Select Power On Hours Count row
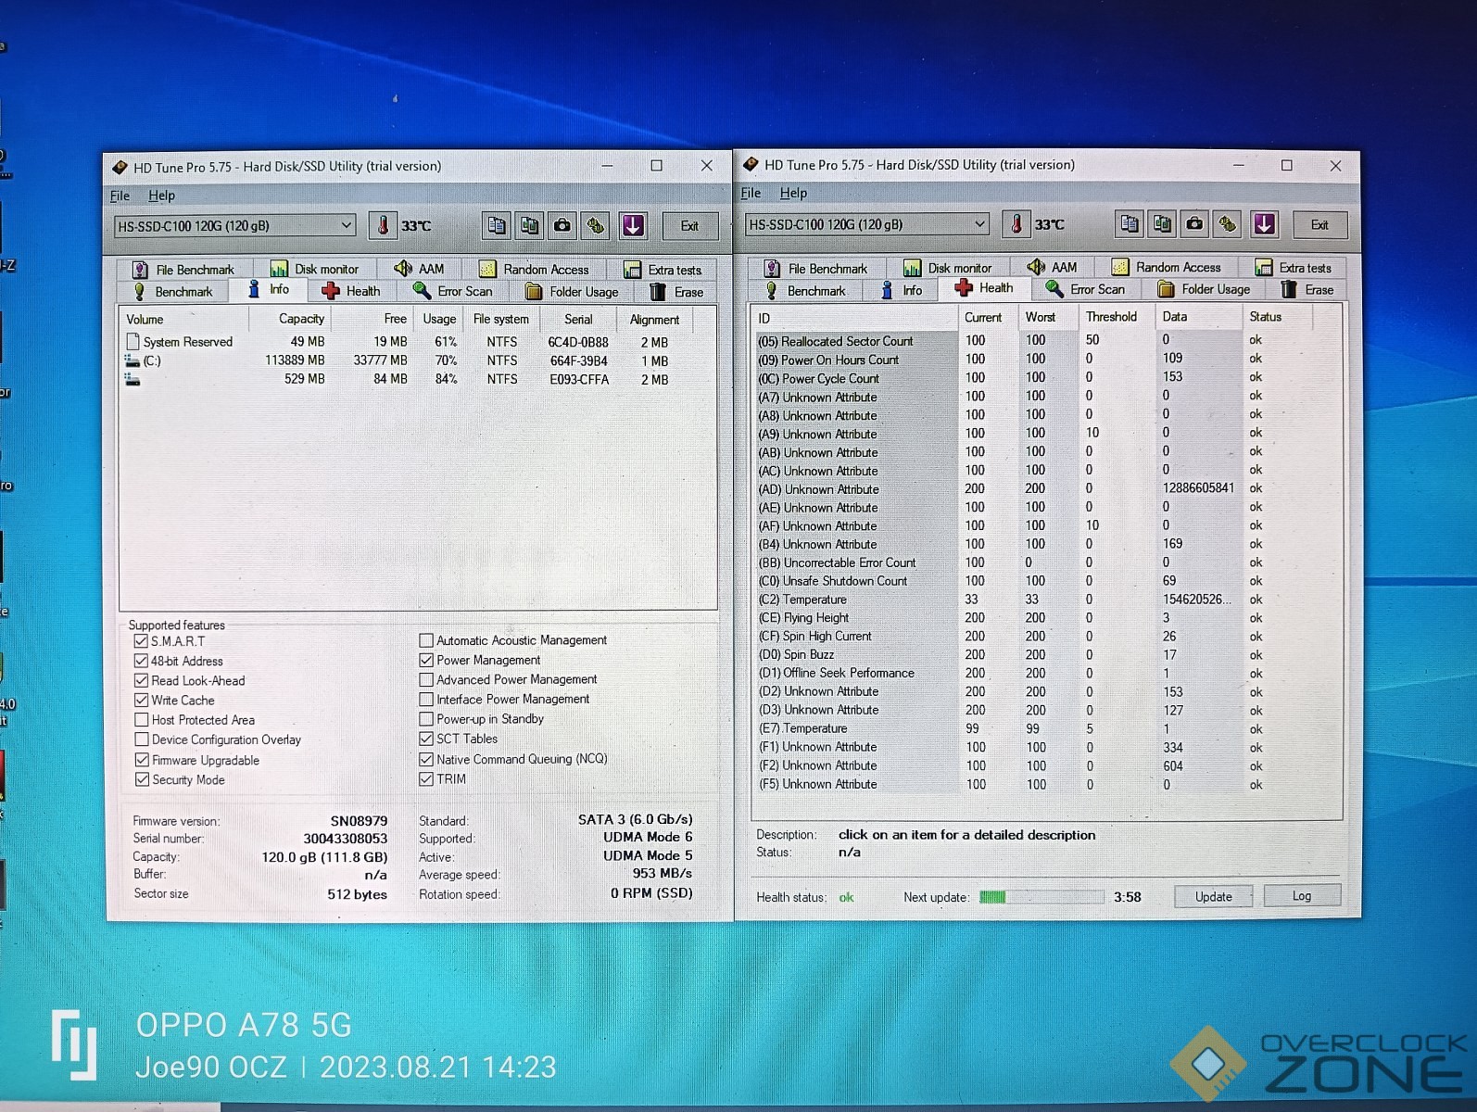The image size is (1477, 1112). click(1048, 360)
